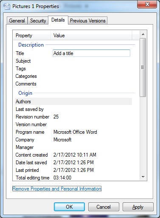Open the Previous Versions tab
The image size is (160, 218).
(x=88, y=21)
